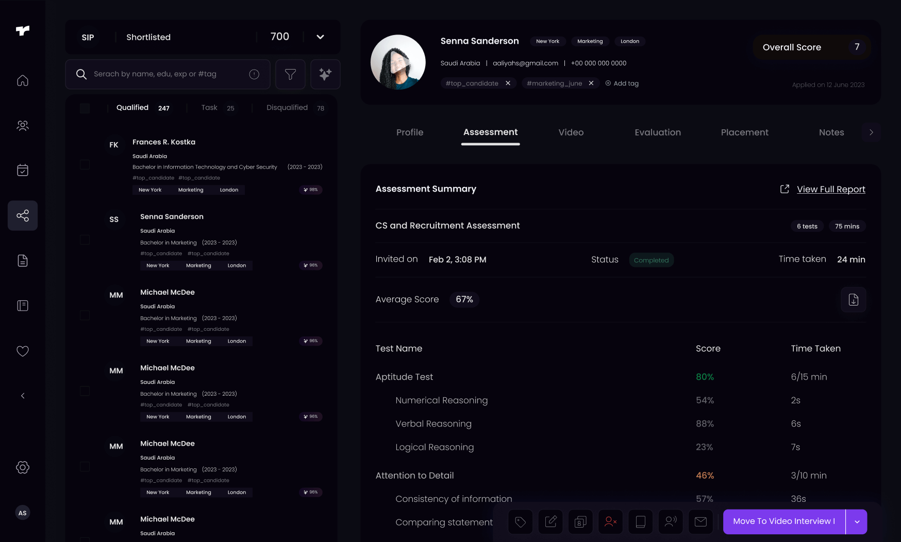Open the Move To Video Interview dropdown arrow
This screenshot has height=542, width=901.
point(857,522)
